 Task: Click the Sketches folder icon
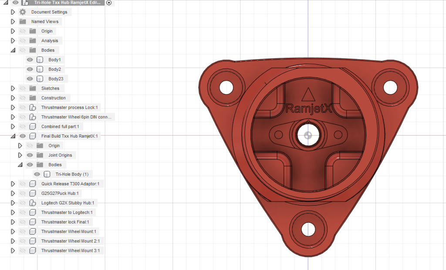click(x=33, y=88)
